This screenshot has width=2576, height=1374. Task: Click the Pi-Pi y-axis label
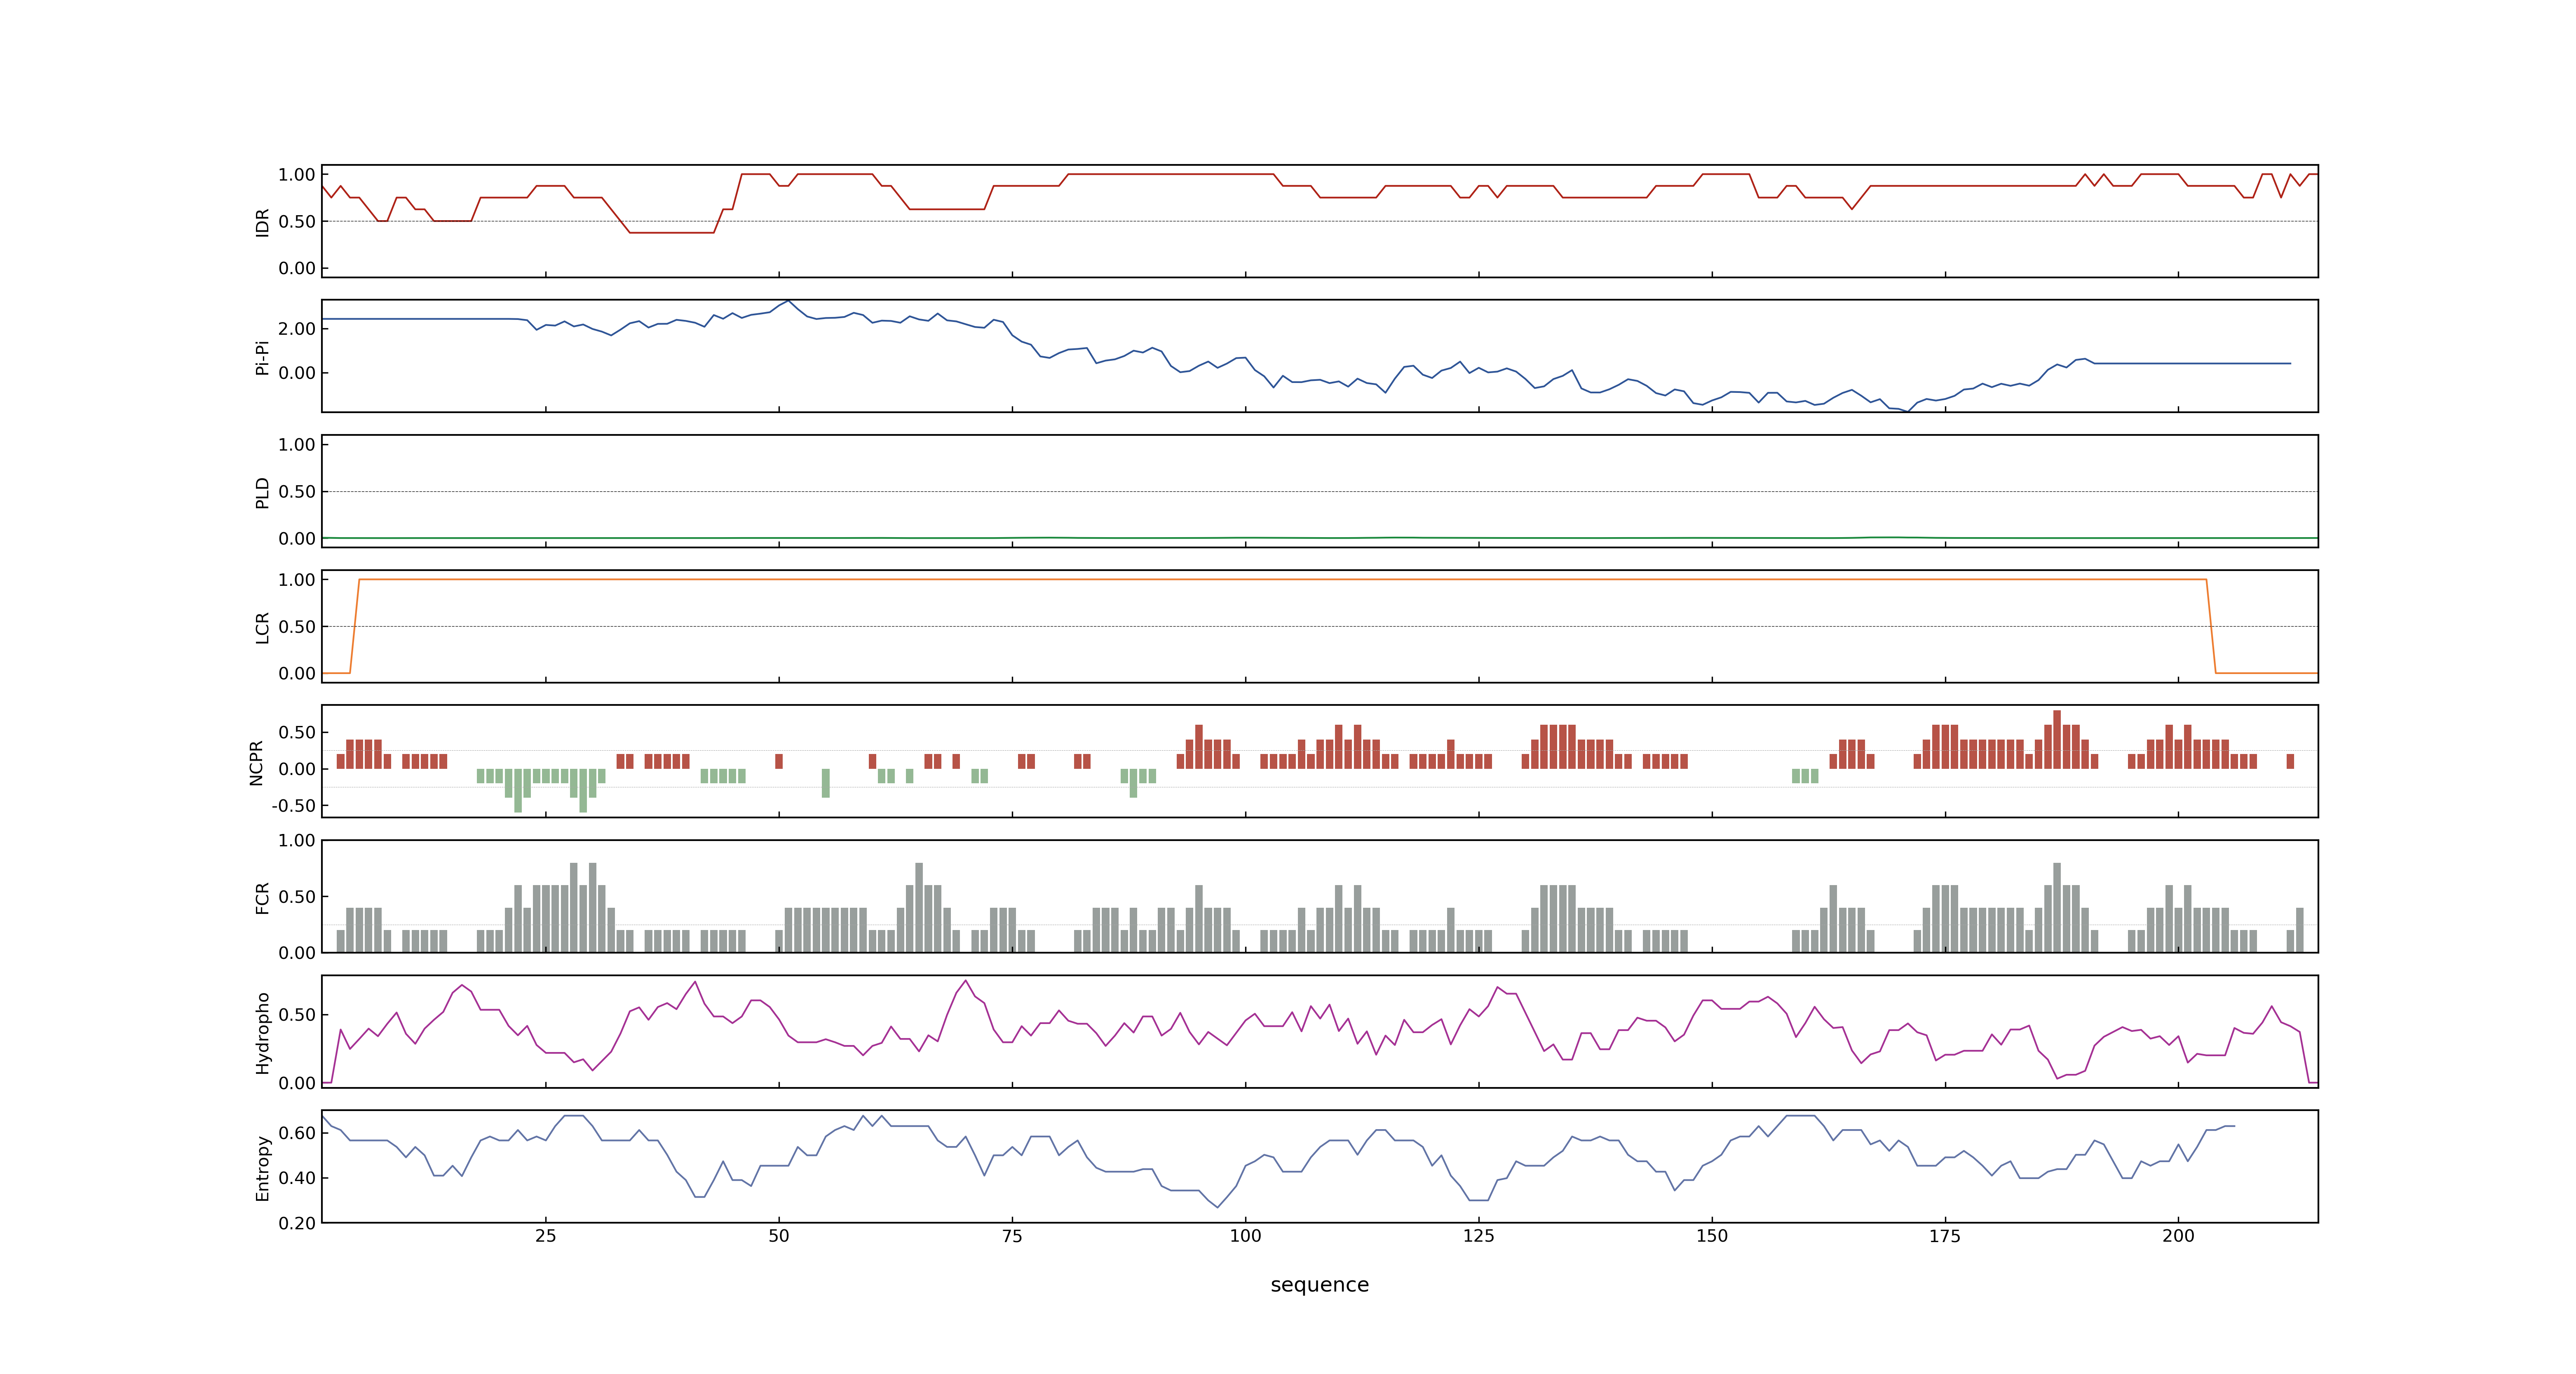click(x=262, y=357)
